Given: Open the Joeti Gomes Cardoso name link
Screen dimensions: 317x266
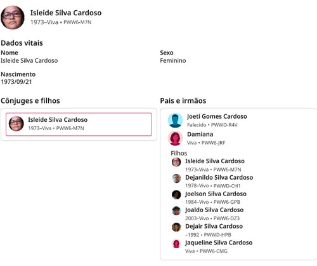Looking at the screenshot, I should [x=217, y=116].
